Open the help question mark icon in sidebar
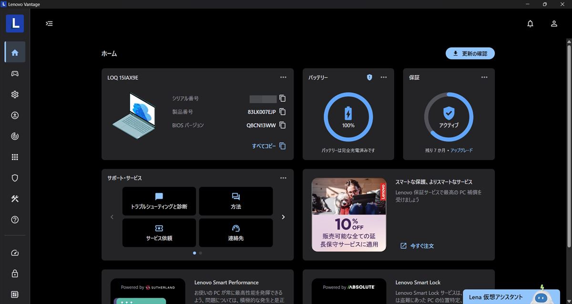The image size is (572, 304). click(x=15, y=220)
